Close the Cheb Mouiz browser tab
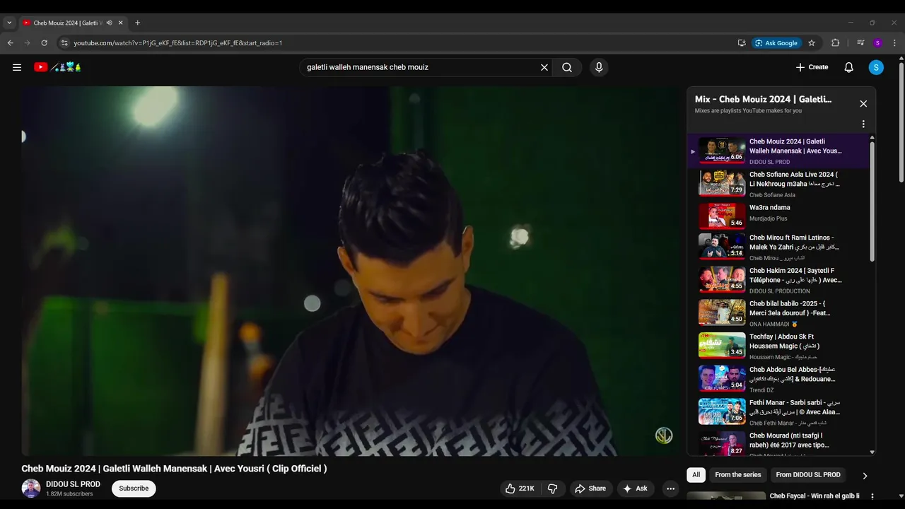This screenshot has height=509, width=905. (x=120, y=23)
